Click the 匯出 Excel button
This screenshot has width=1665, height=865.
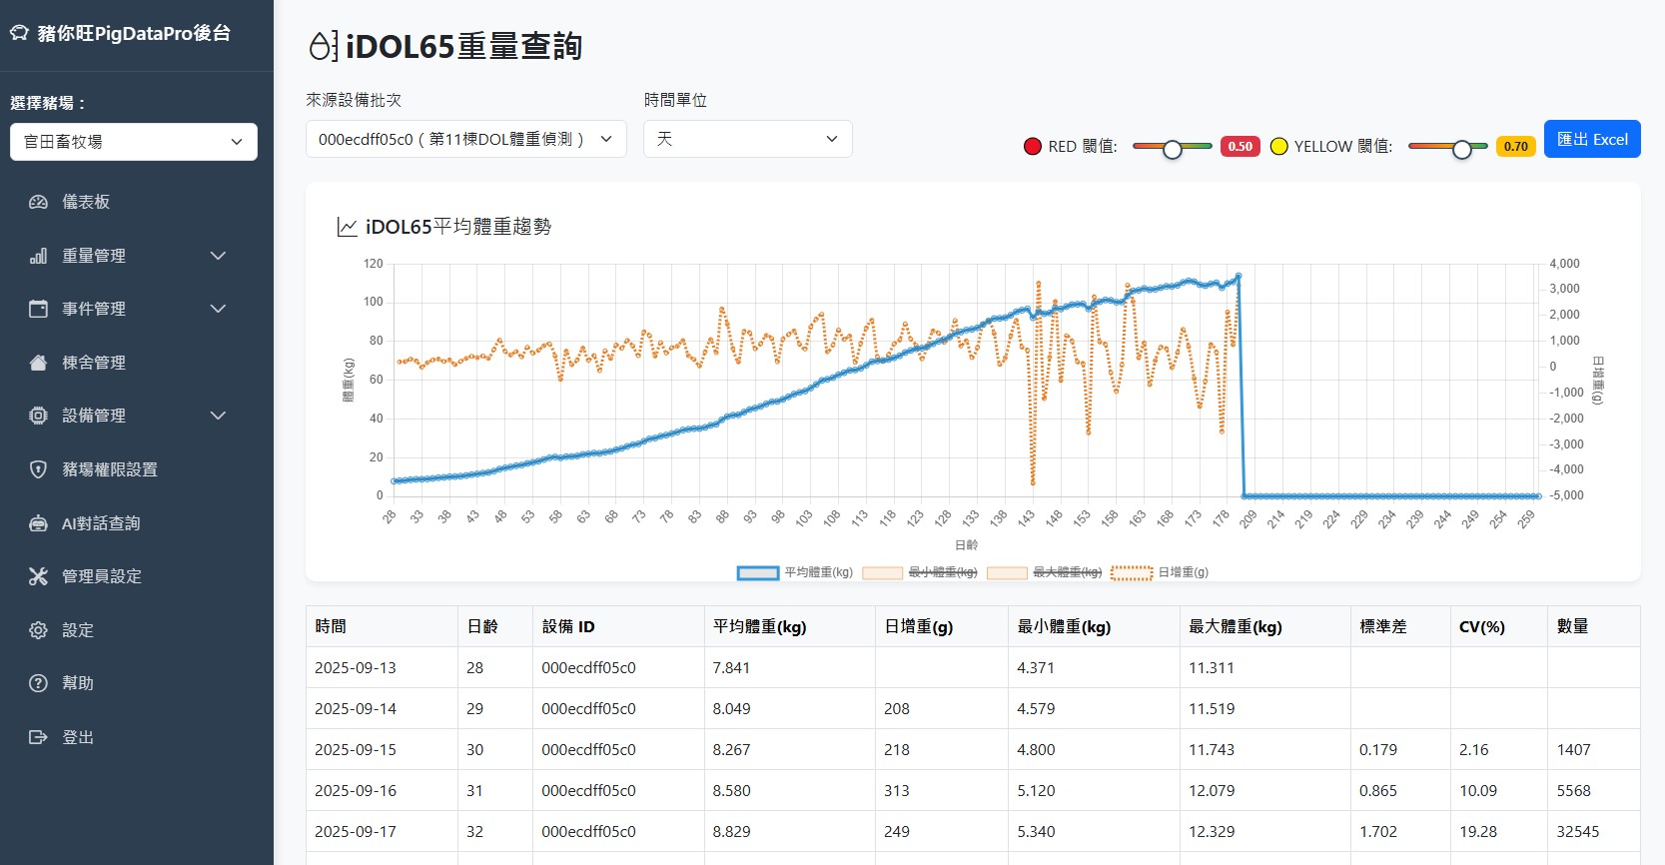[x=1592, y=139]
